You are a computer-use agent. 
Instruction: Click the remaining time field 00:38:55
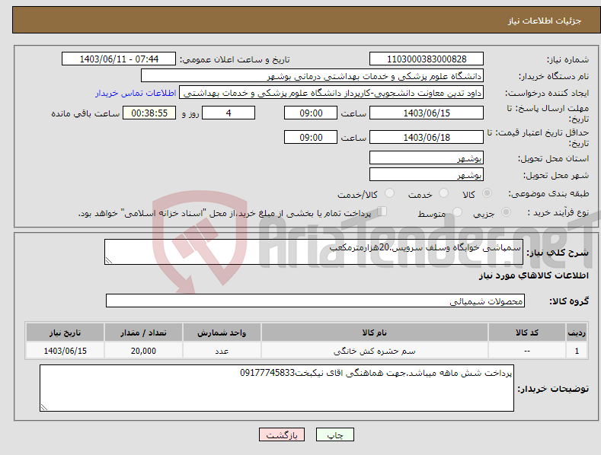tap(149, 113)
